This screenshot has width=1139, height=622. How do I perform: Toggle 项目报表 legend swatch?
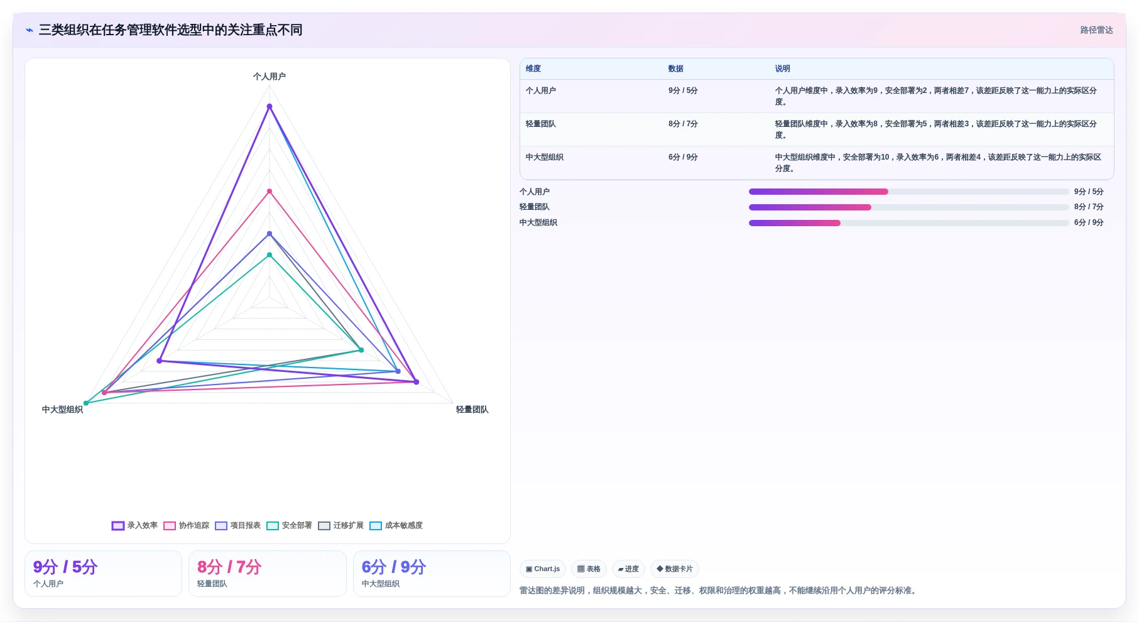pyautogui.click(x=221, y=526)
